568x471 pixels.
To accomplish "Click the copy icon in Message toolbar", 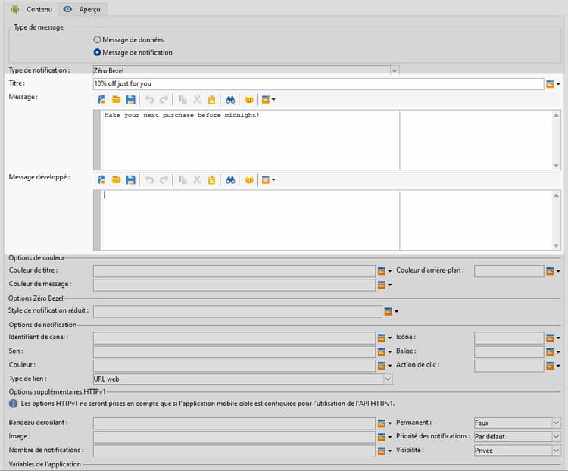I will point(183,100).
